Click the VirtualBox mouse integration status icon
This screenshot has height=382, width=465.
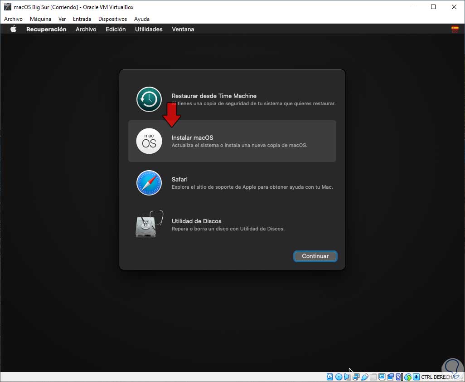tap(407, 377)
